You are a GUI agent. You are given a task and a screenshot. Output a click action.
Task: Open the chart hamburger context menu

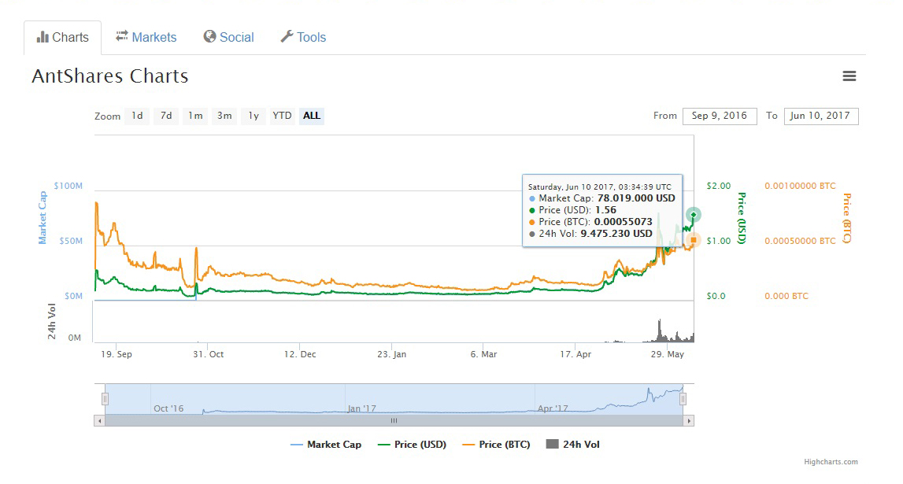click(849, 76)
